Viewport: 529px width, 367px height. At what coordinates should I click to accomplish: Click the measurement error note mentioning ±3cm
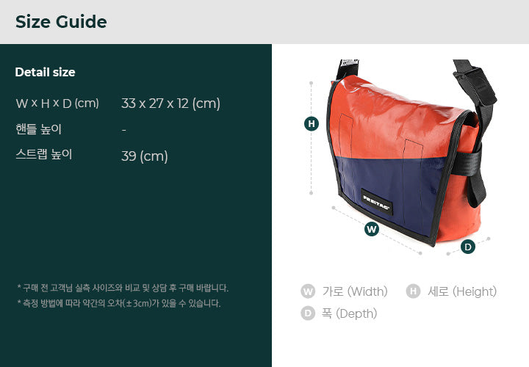pyautogui.click(x=119, y=303)
